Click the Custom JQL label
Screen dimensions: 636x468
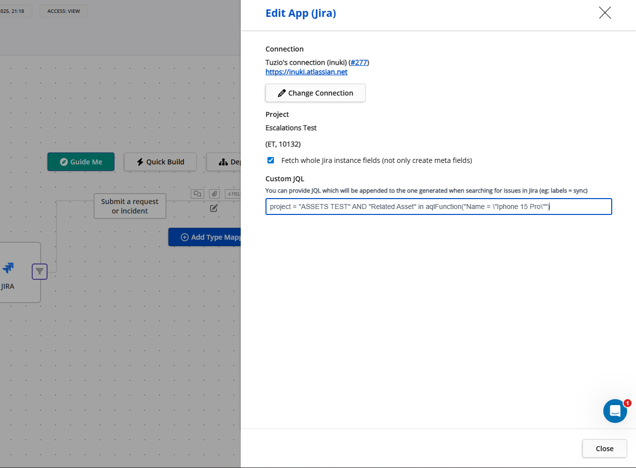[285, 179]
